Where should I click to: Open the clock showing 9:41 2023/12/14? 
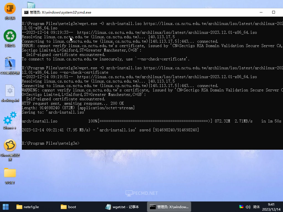coord(271,207)
